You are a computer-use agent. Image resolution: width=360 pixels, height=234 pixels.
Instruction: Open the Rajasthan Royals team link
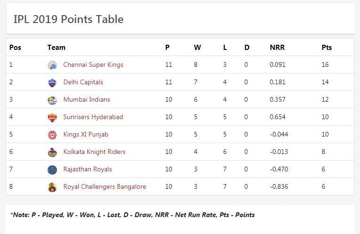(88, 169)
